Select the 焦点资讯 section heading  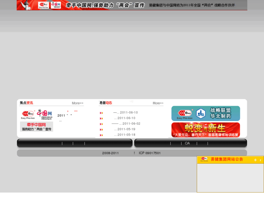click(27, 103)
